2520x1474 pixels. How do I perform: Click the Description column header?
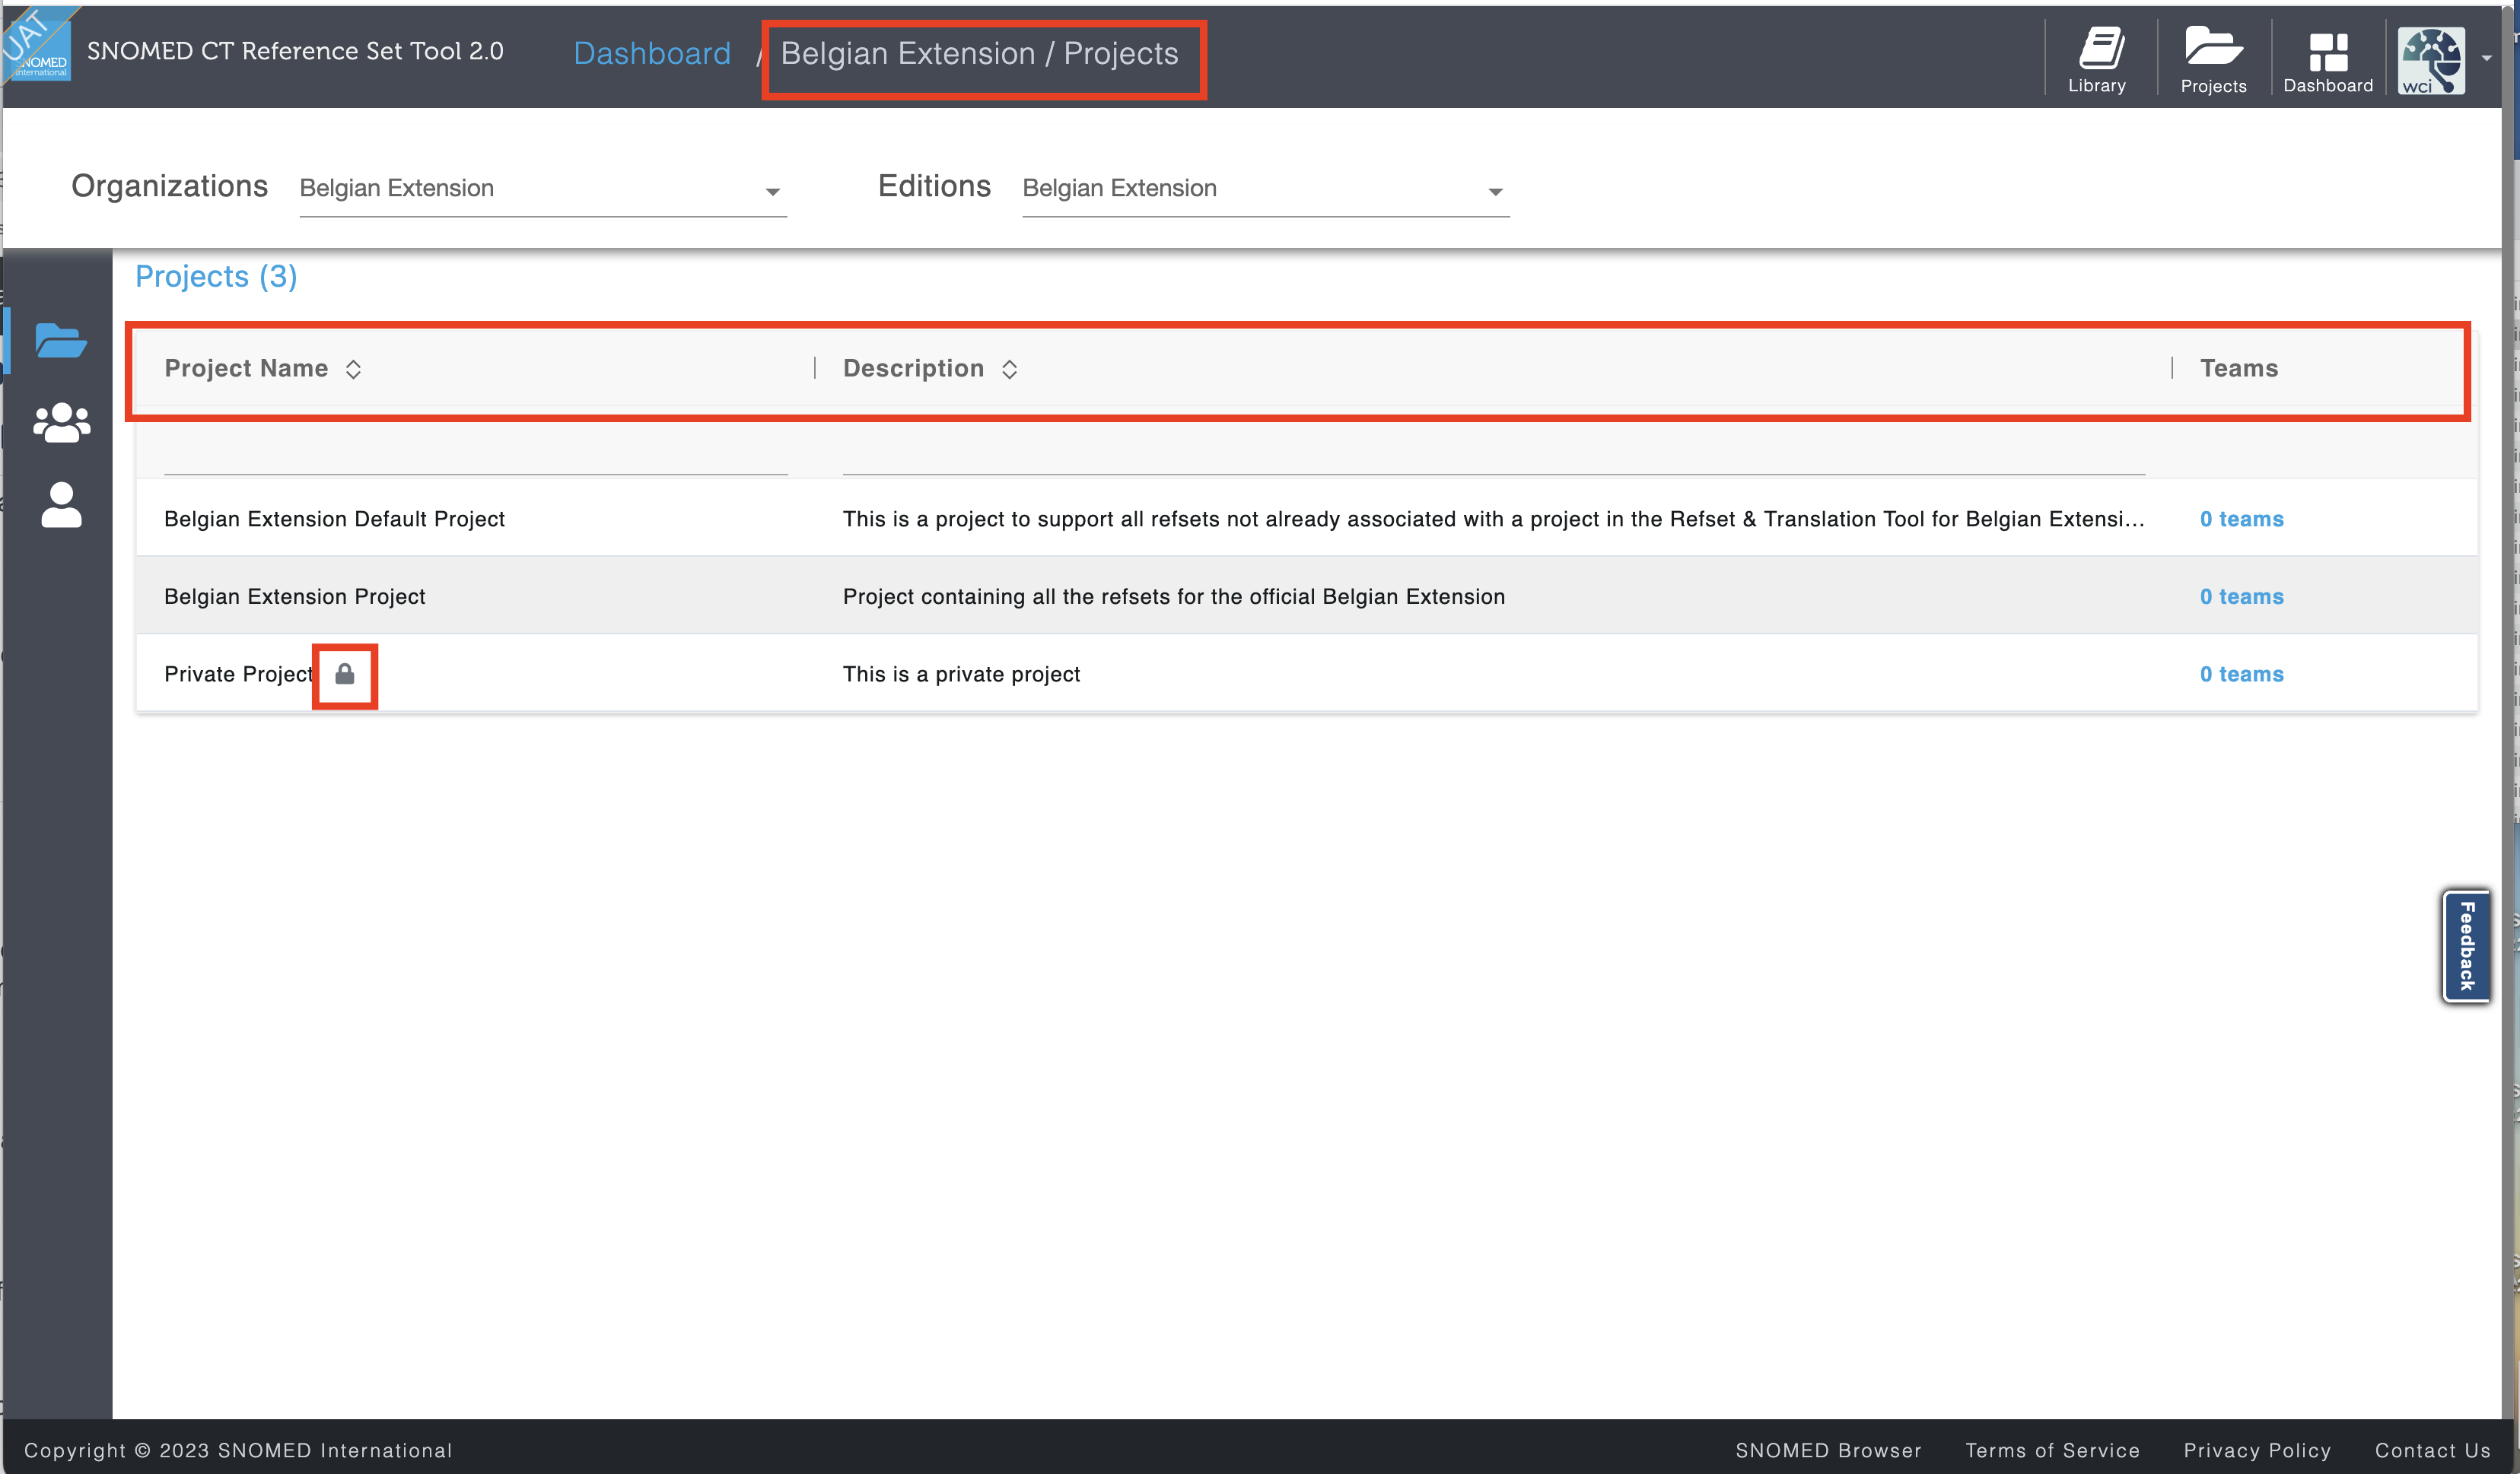[913, 369]
